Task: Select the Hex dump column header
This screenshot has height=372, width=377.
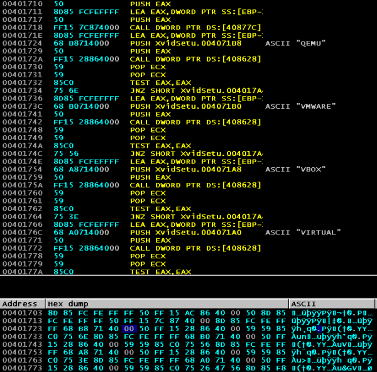Action: (167, 304)
